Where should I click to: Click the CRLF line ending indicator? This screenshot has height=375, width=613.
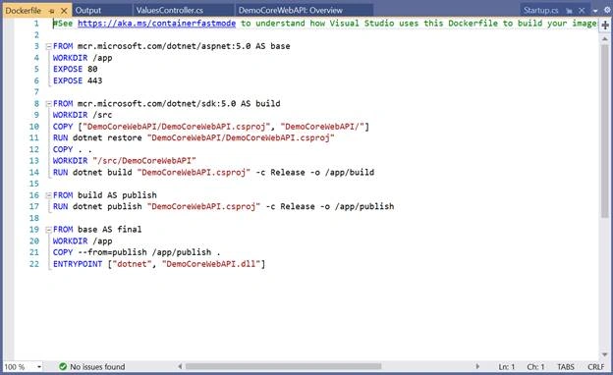[x=595, y=367]
